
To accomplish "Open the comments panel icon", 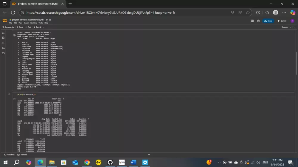I will 252,21.
